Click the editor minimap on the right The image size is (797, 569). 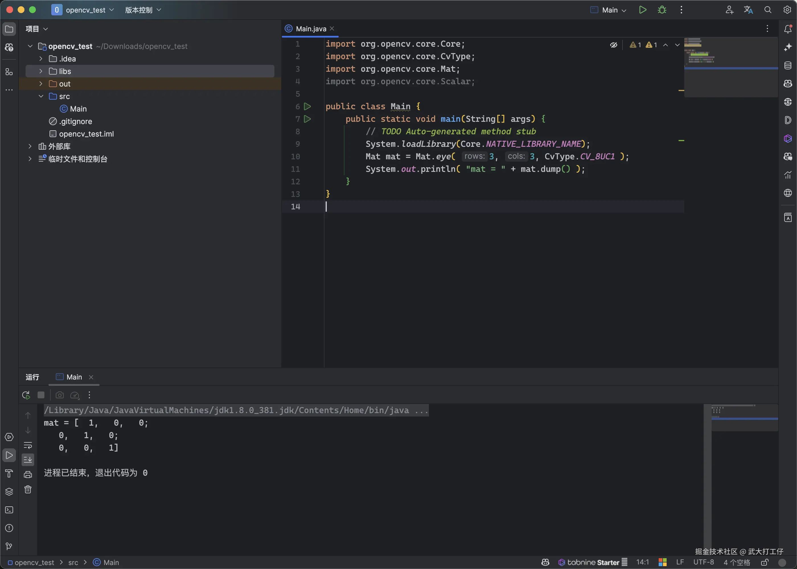coord(731,67)
